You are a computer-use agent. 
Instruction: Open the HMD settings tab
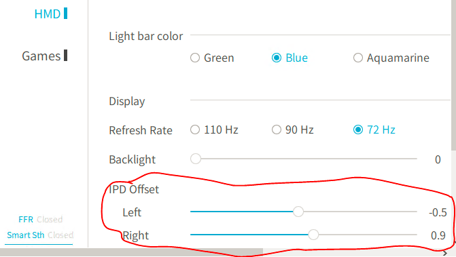48,14
